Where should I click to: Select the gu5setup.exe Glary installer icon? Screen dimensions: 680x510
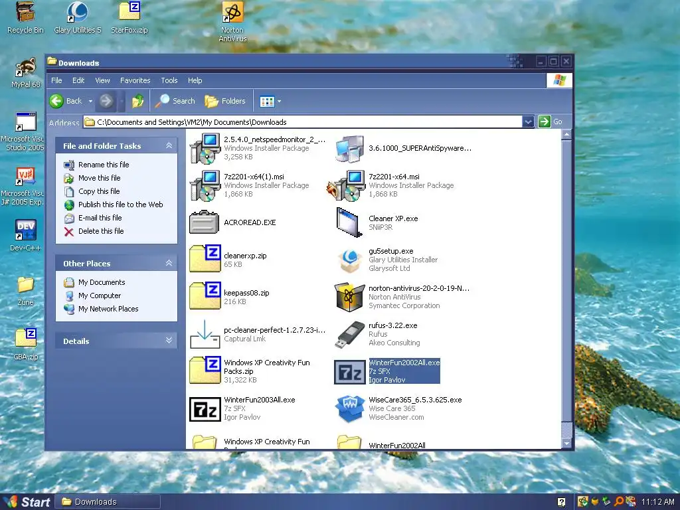[349, 260]
